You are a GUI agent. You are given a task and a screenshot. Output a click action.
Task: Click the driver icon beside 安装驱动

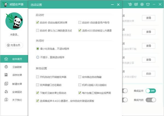pos(6,92)
